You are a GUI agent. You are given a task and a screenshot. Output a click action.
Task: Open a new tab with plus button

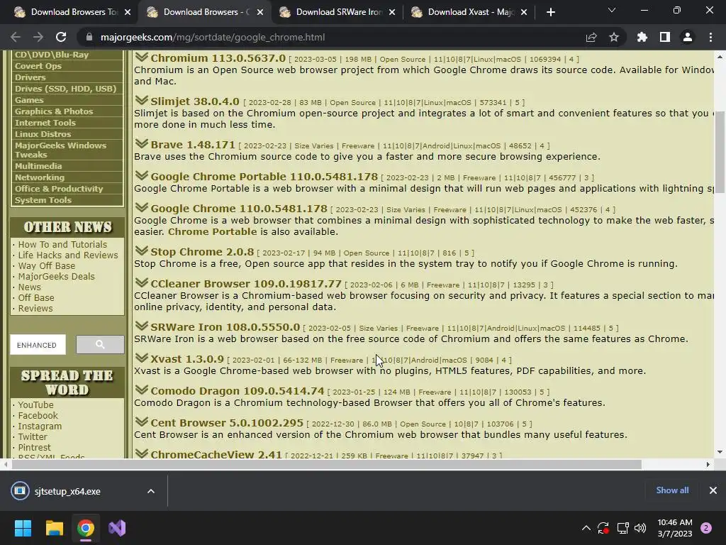[x=550, y=12]
